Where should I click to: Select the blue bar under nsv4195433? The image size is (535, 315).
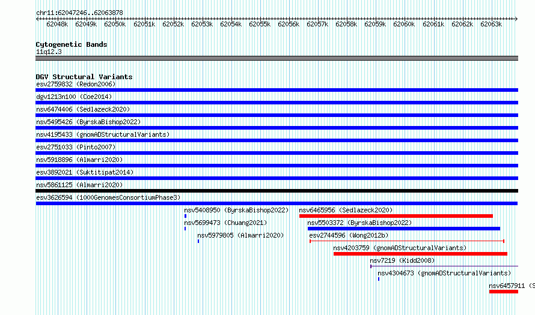point(277,140)
